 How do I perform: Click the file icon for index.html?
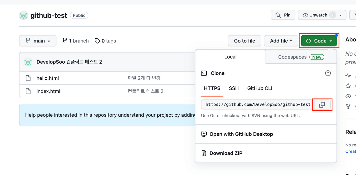tap(28, 91)
